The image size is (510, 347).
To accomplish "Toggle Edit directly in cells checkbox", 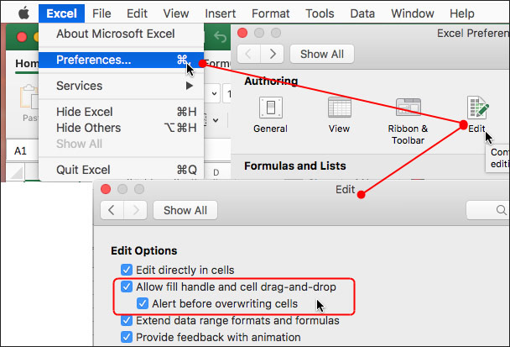I will tap(127, 270).
